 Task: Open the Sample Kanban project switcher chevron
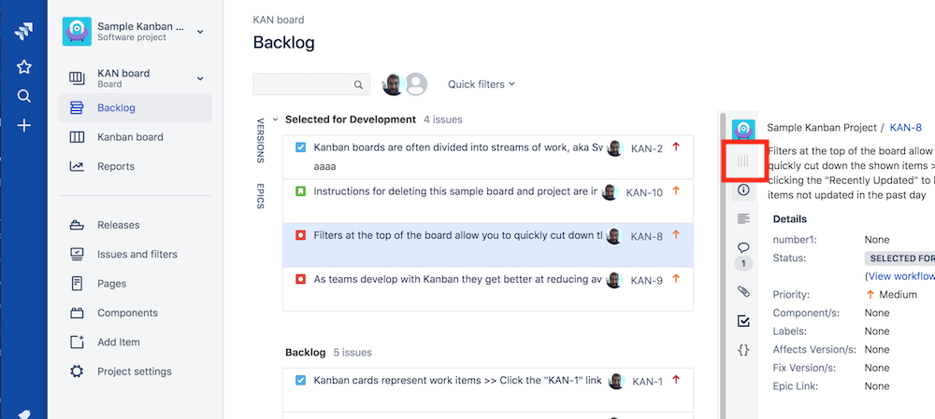(200, 32)
